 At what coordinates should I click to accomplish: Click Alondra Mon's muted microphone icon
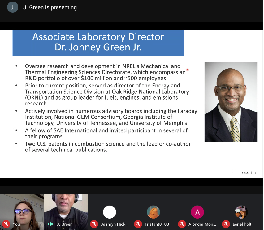pyautogui.click(x=182, y=224)
